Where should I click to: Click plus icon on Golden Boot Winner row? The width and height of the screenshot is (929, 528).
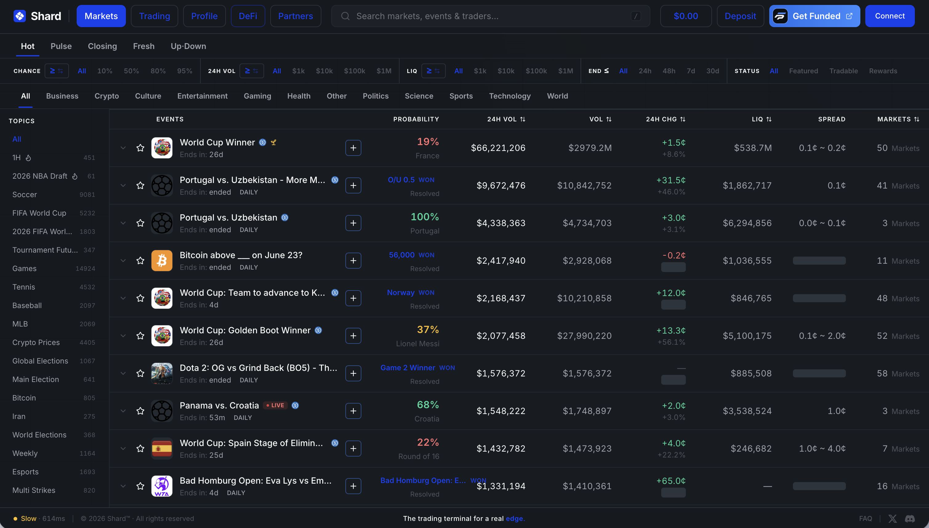[353, 336]
